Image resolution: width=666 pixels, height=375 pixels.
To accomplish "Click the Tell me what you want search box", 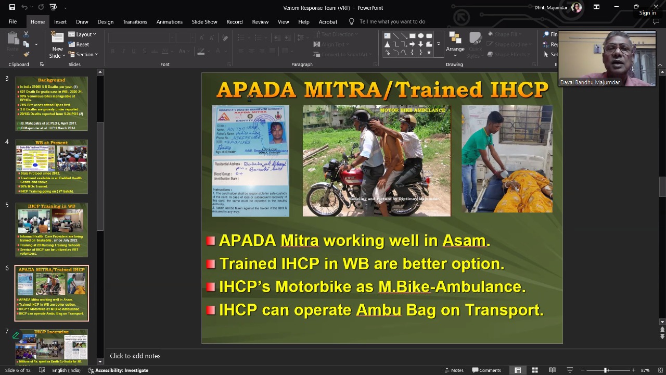I will [x=392, y=22].
